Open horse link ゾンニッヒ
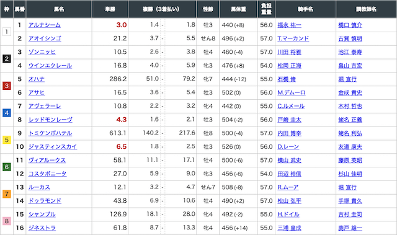The image size is (397, 235). pyautogui.click(x=42, y=52)
